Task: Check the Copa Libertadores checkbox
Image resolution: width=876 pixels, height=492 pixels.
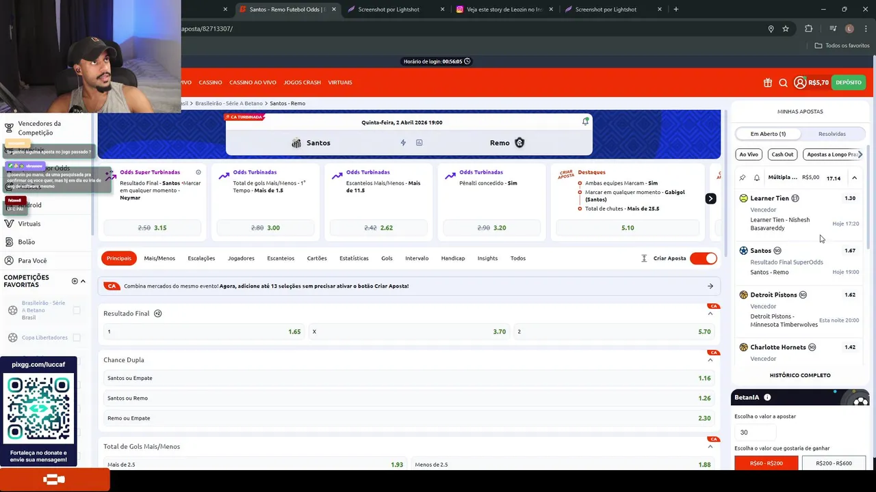Action: point(77,338)
